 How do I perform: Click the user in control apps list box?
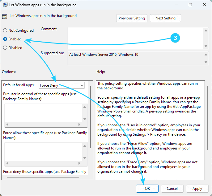(43, 113)
